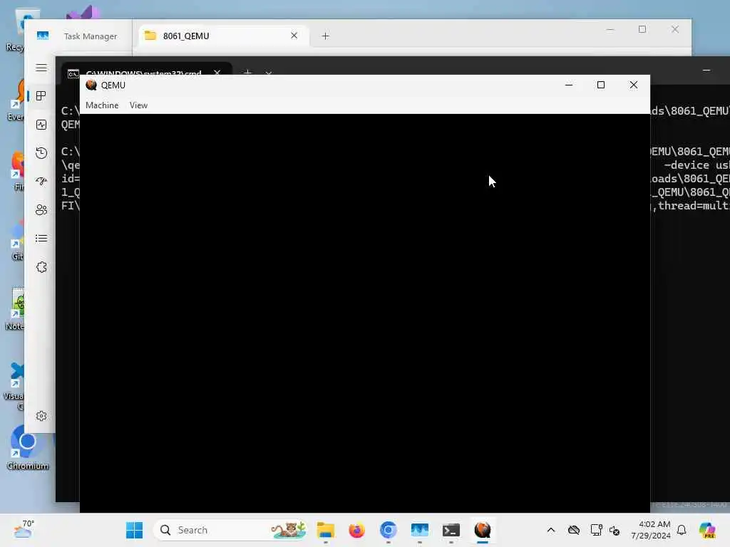Launch Firefox from the taskbar

click(x=356, y=530)
